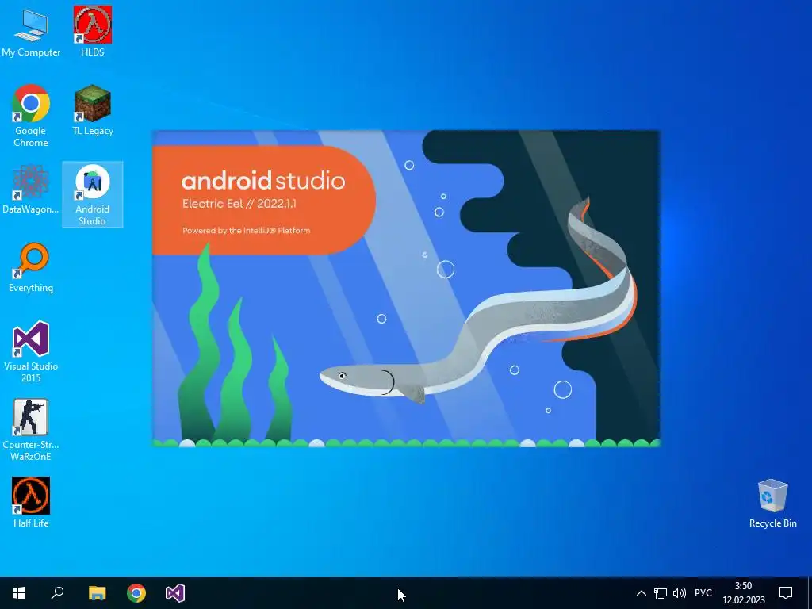Open the volume control tray icon

[x=679, y=593]
